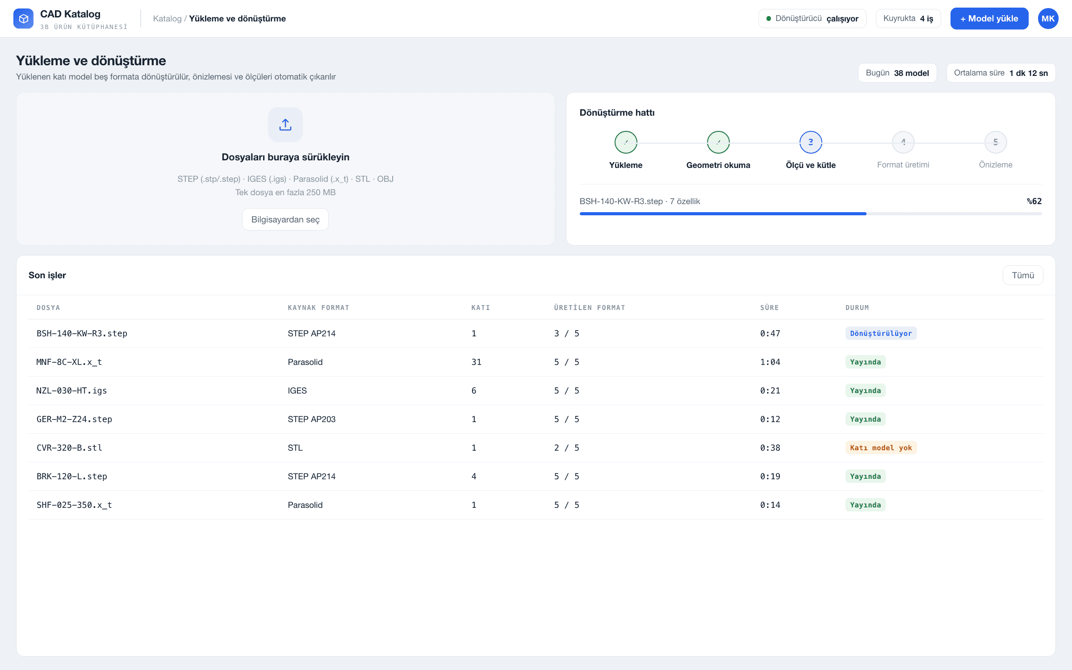Sort by the SÜRE column header
This screenshot has width=1072, height=670.
pyautogui.click(x=769, y=308)
